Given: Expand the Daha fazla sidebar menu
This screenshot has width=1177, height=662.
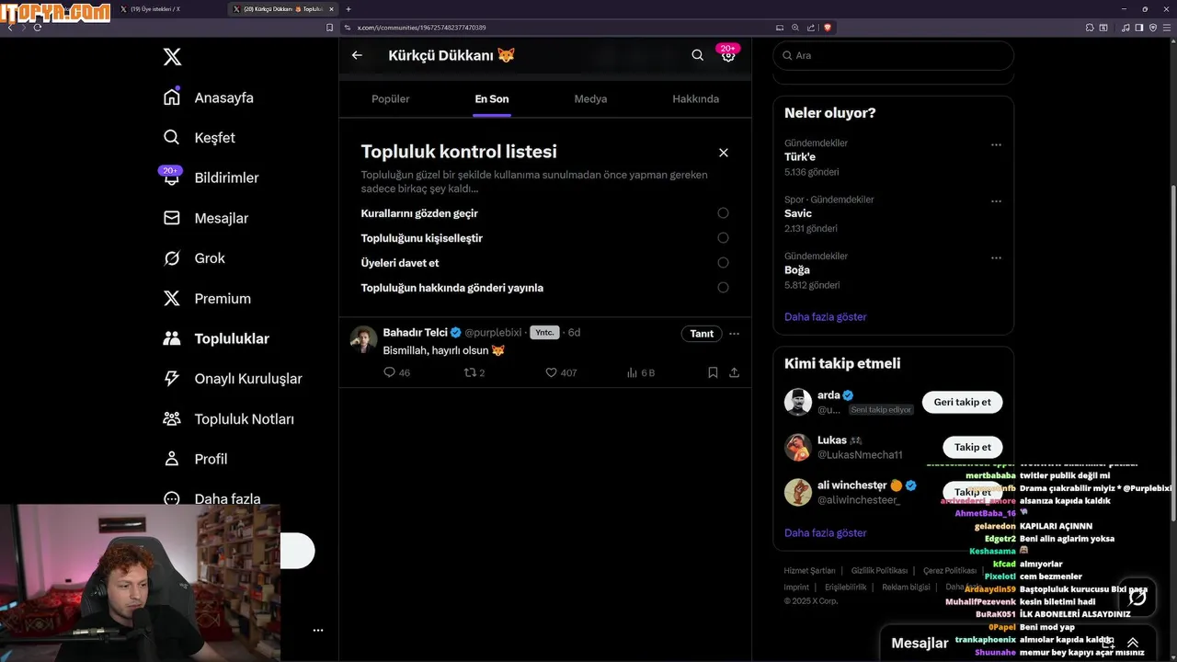Looking at the screenshot, I should click(211, 497).
